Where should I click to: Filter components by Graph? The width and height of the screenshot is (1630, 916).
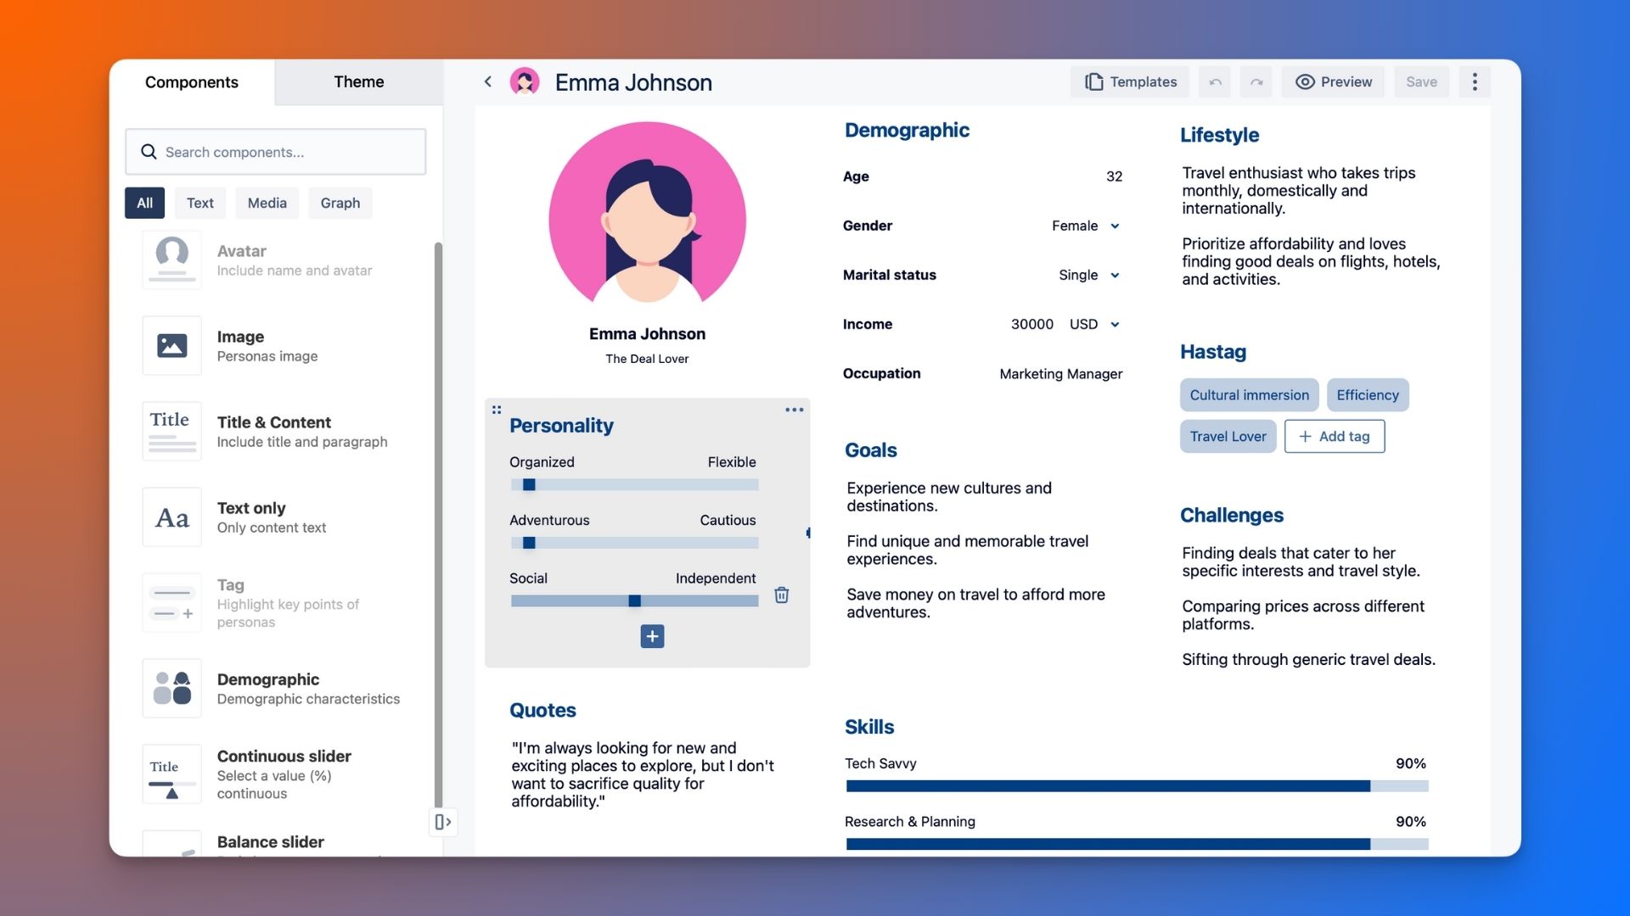340,203
